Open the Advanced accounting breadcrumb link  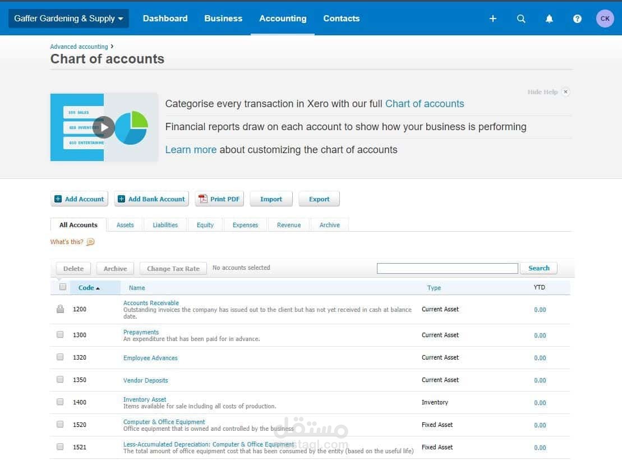pos(79,47)
